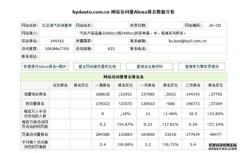Screen dimensions: 240x153
Task: Click the 综合排名 value 144142
Action: [57, 41]
